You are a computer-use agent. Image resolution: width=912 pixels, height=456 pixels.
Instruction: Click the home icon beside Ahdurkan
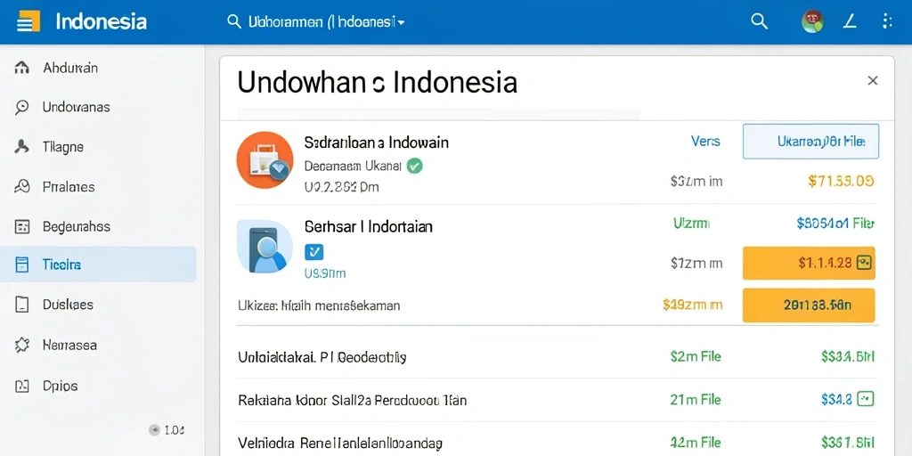pyautogui.click(x=21, y=68)
